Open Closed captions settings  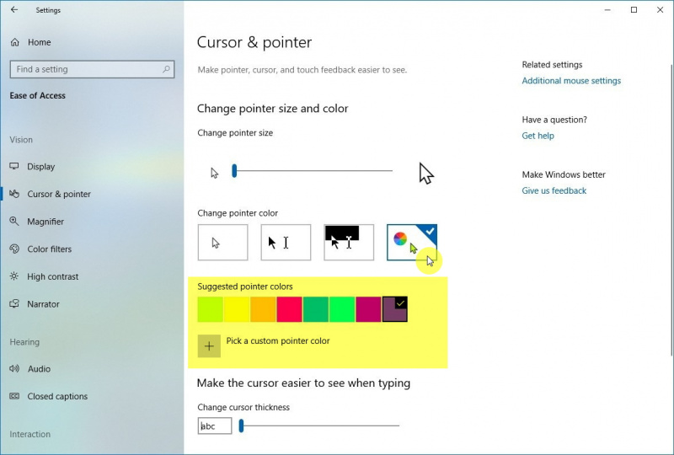tap(57, 397)
